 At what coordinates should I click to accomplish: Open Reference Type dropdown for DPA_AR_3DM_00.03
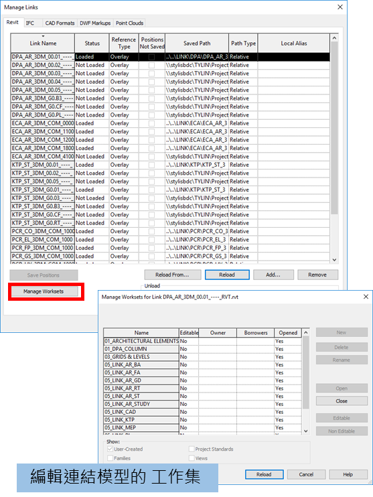tap(124, 74)
